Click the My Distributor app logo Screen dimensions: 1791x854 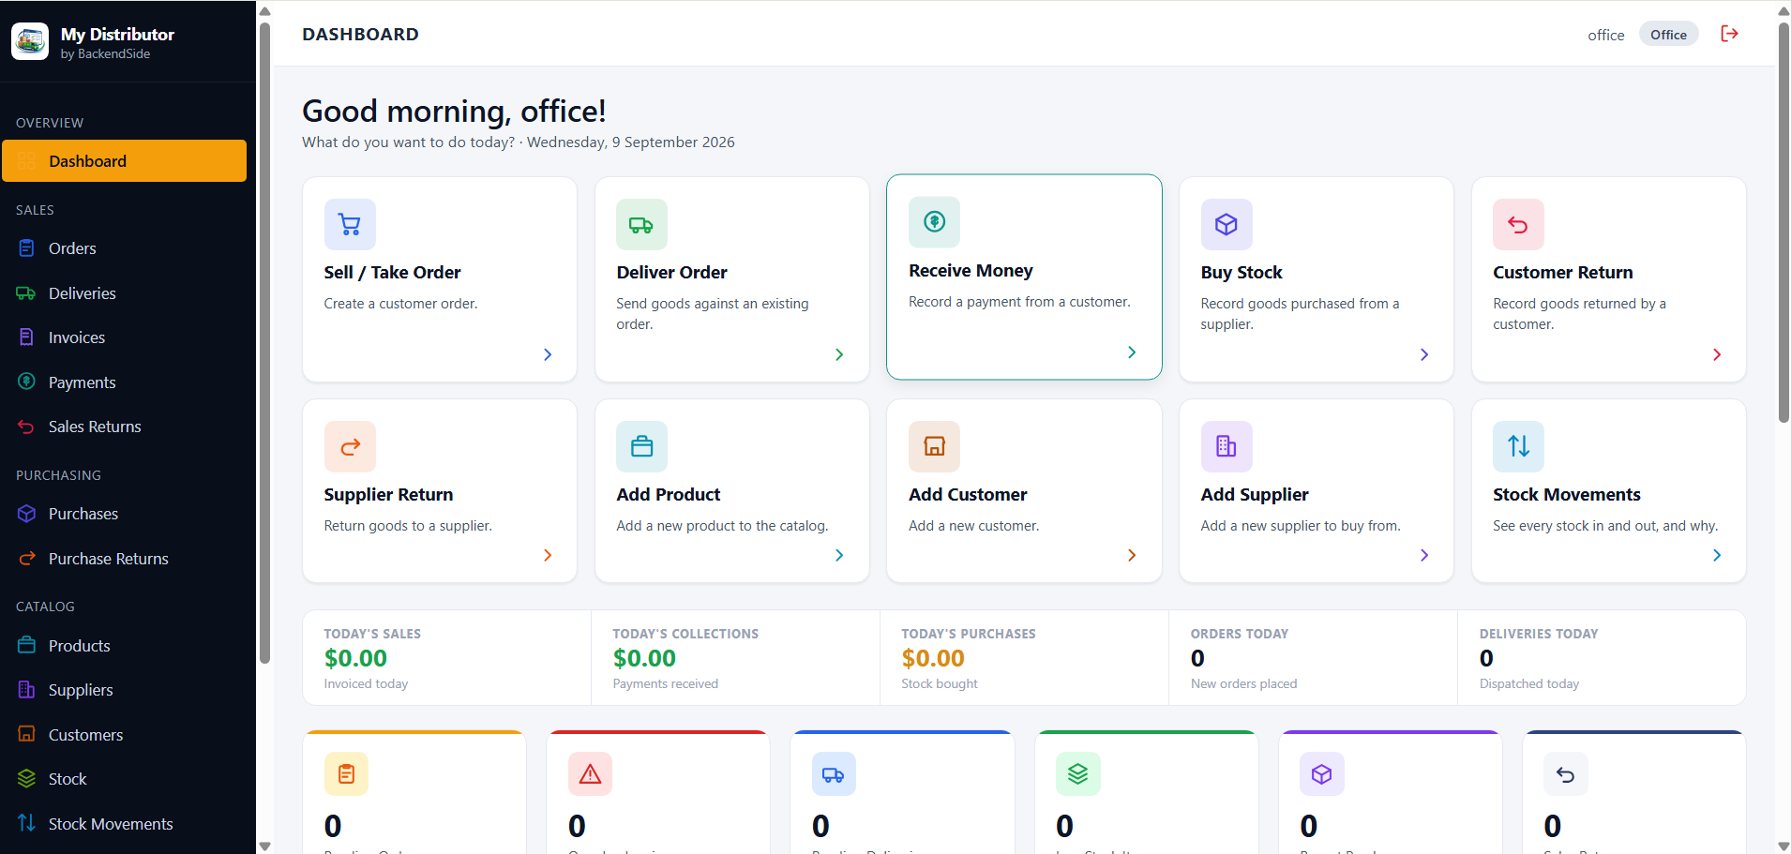(x=30, y=41)
